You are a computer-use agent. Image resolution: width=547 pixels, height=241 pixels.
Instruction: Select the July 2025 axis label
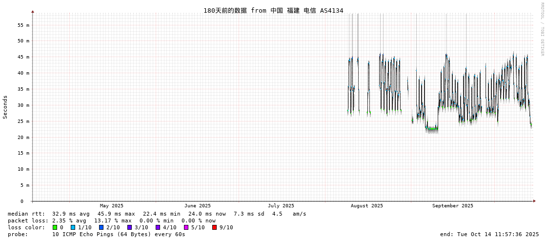pos(281,206)
